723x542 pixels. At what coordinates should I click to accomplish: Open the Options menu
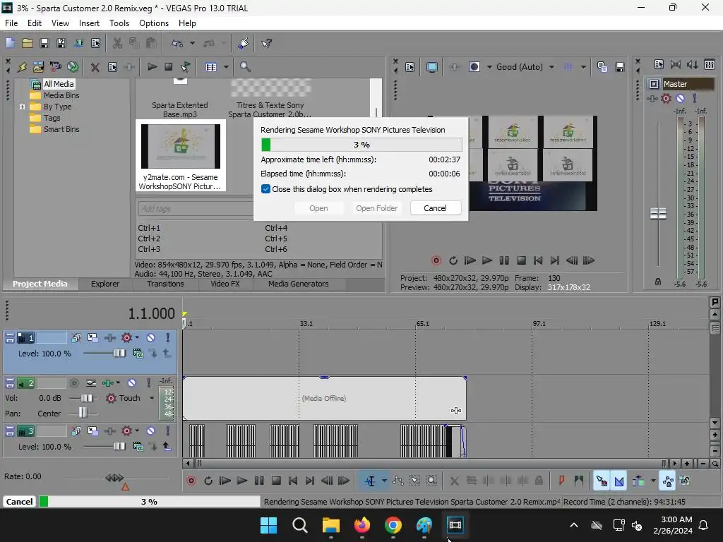(x=153, y=23)
